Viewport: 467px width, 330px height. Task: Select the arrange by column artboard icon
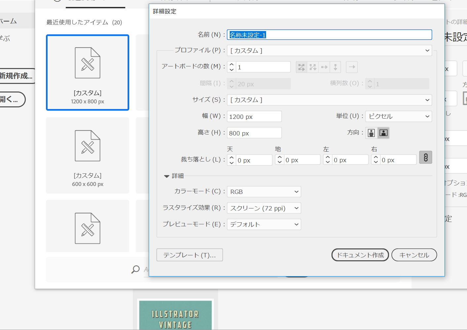(x=335, y=67)
